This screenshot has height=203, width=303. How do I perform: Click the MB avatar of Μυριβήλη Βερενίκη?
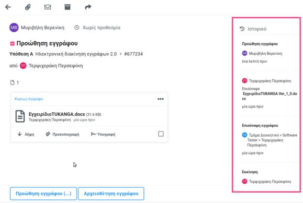(x=14, y=28)
